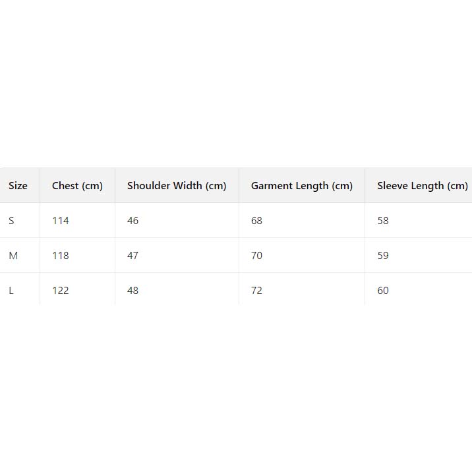
Task: Click the Chest (cm) column header
Action: tap(77, 186)
